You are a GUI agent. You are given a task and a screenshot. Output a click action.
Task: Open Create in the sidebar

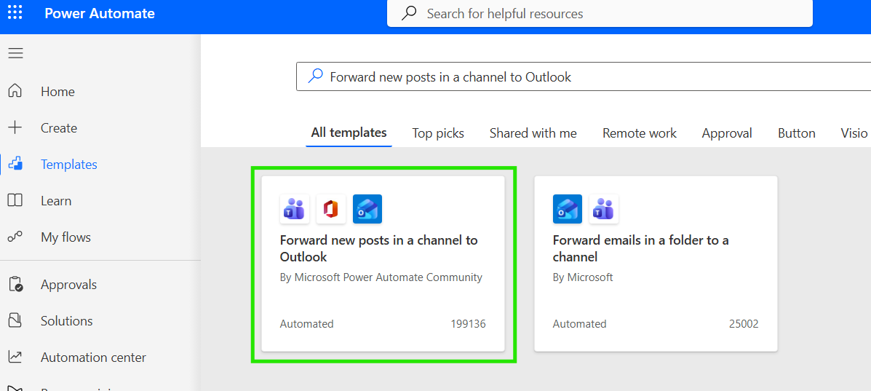[x=59, y=128]
